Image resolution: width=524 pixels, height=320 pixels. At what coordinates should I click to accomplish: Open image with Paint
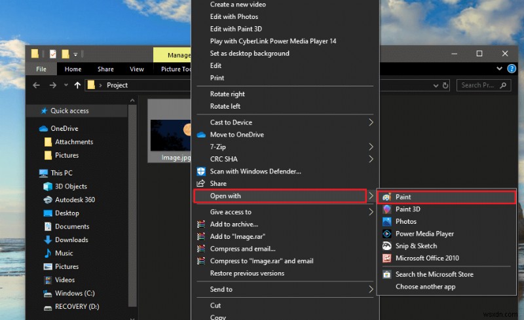pos(446,197)
